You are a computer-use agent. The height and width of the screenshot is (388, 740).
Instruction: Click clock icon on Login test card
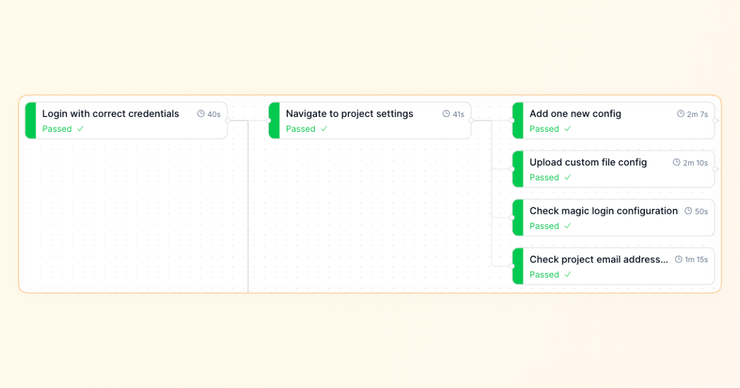pos(200,114)
